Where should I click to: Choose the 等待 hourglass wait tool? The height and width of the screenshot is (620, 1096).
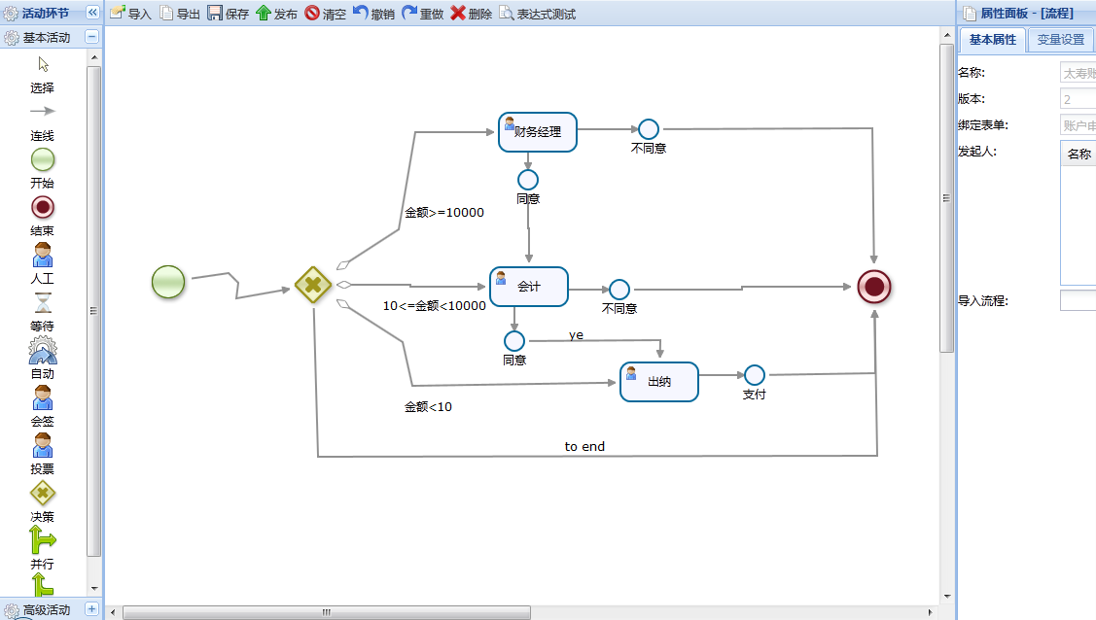pos(43,302)
